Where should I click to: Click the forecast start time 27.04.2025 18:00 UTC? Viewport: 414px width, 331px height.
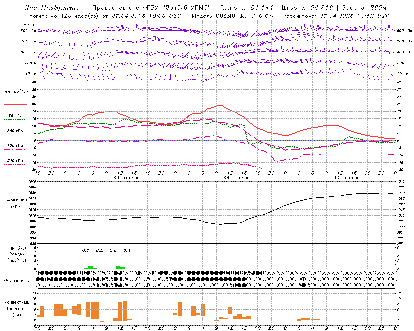point(146,16)
